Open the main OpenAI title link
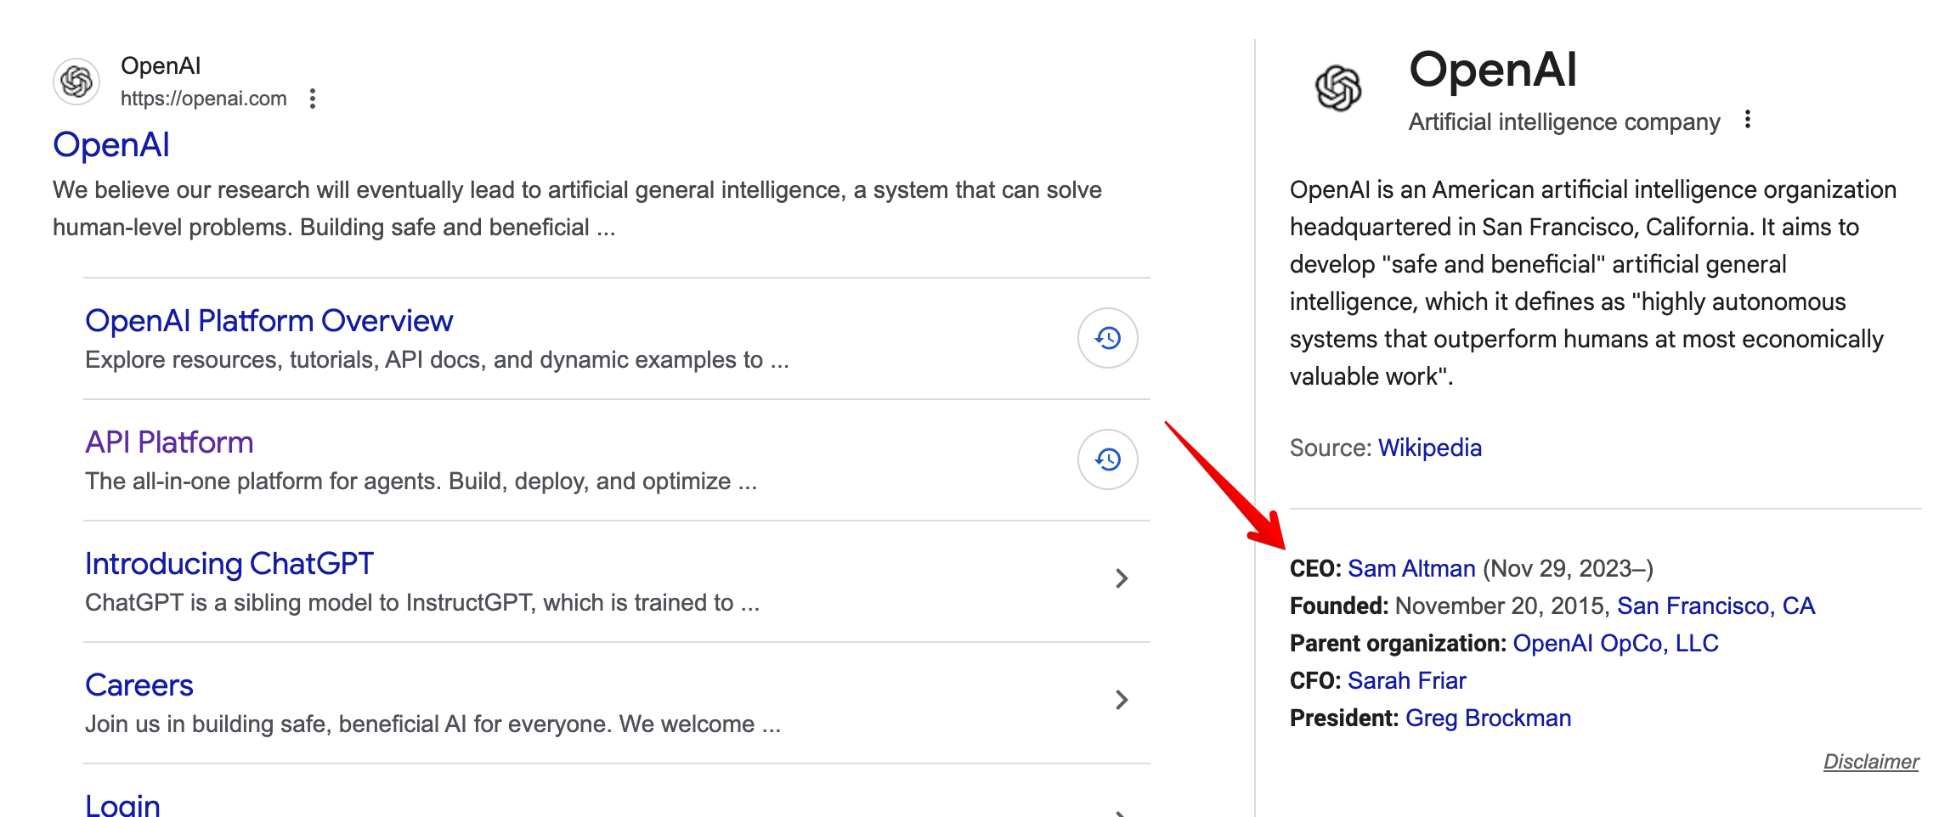1956x817 pixels. point(111,144)
